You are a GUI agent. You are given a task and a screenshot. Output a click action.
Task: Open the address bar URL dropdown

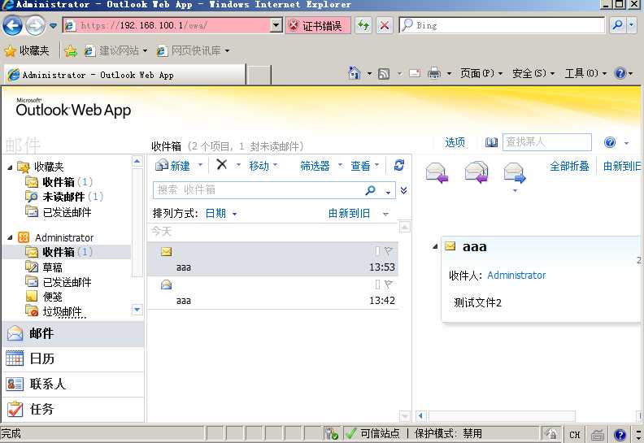click(x=276, y=25)
